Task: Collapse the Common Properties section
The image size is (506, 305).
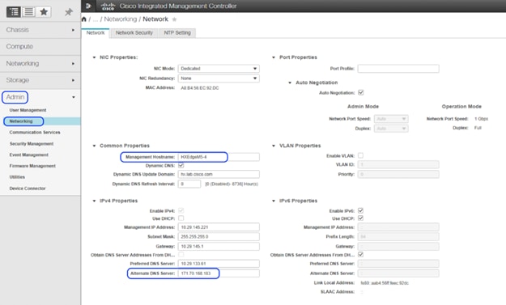Action: point(94,146)
